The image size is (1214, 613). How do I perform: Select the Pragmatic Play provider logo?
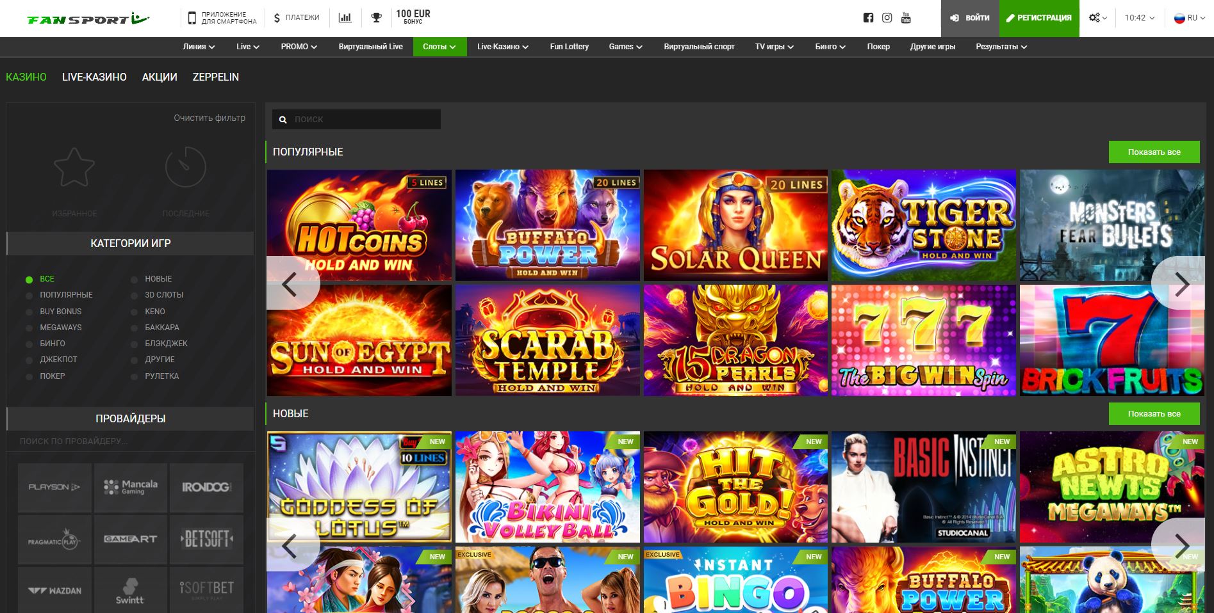coord(54,539)
